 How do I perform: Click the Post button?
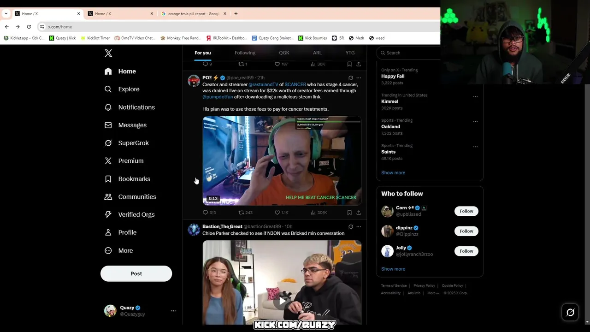point(136,274)
